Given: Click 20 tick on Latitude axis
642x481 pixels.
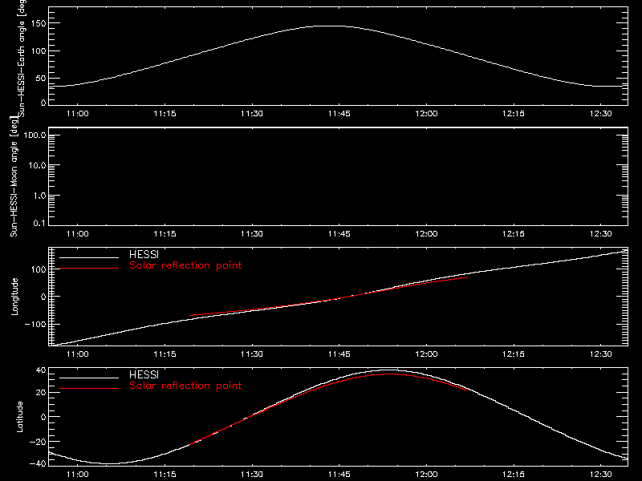Looking at the screenshot, I should click(41, 393).
